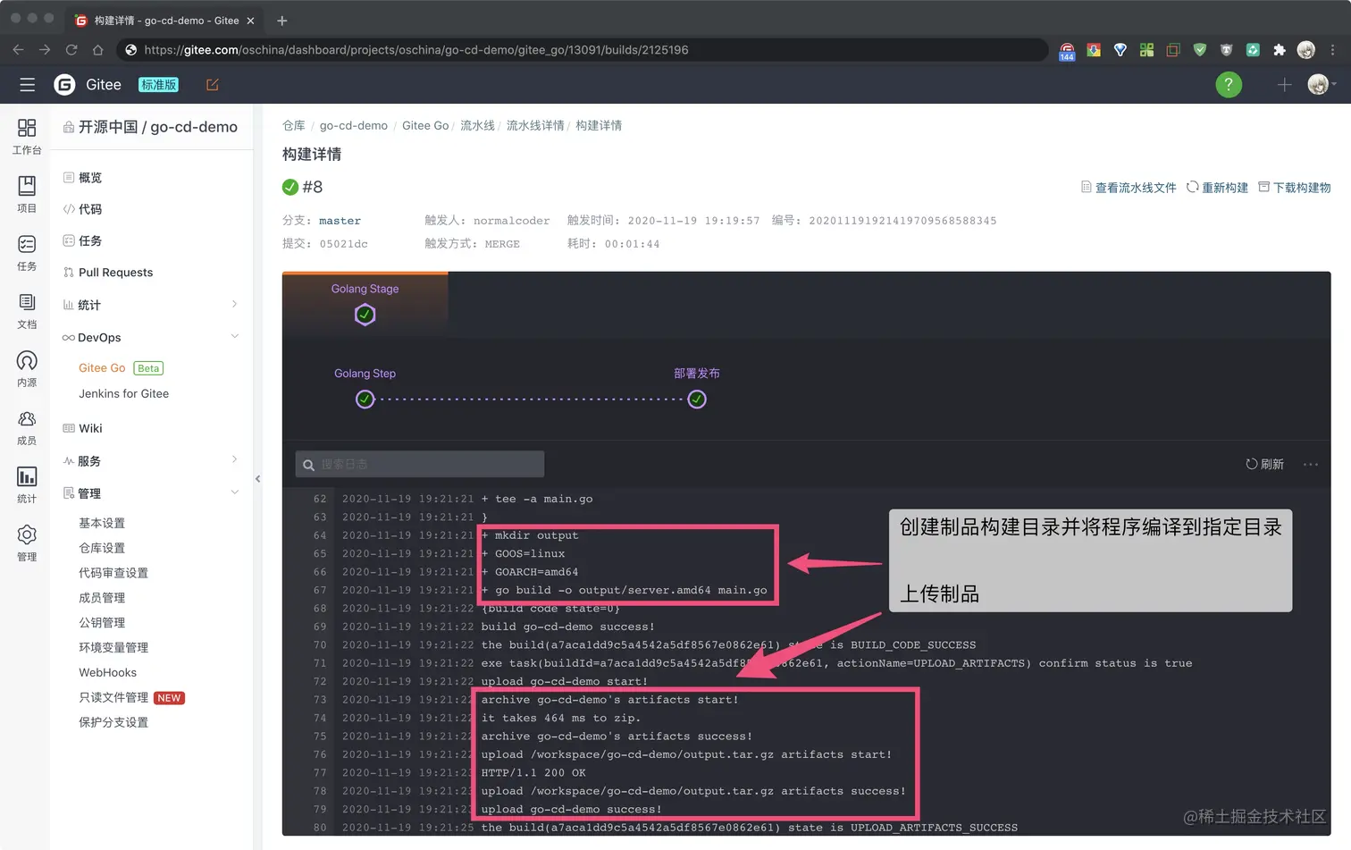
Task: Open the hamburger menu in Gitee header
Action: [28, 85]
